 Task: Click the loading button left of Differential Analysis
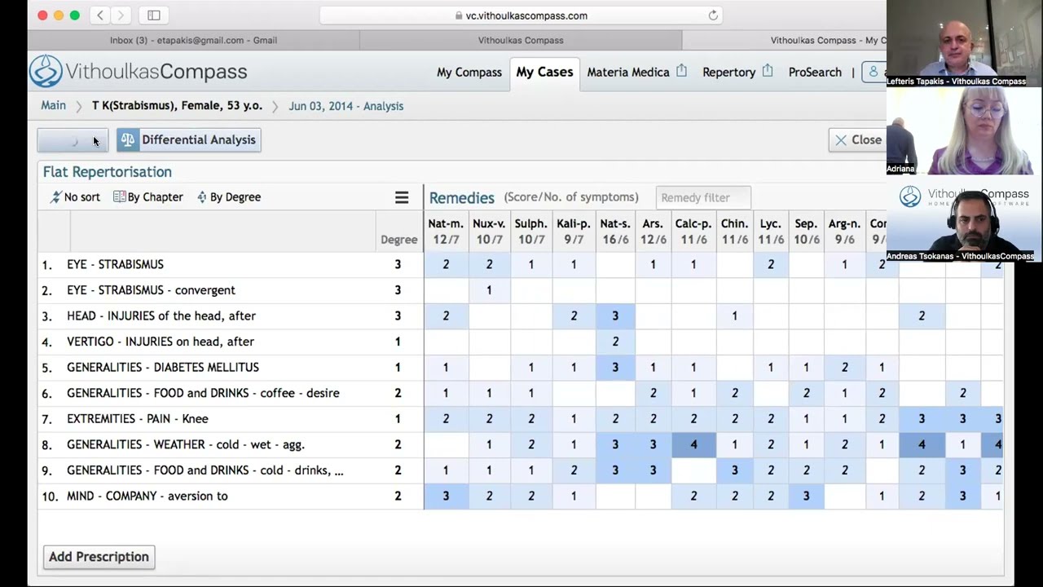73,140
